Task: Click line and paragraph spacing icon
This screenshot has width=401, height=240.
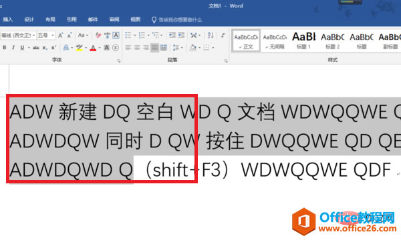Action: click(x=176, y=48)
